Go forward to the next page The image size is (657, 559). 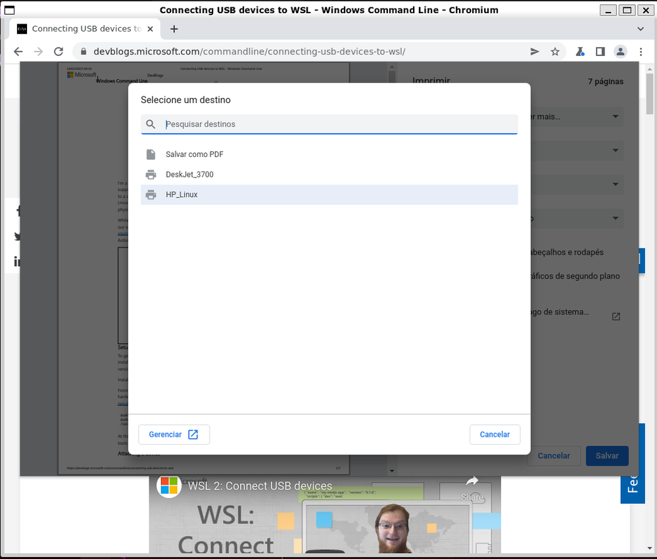point(38,51)
